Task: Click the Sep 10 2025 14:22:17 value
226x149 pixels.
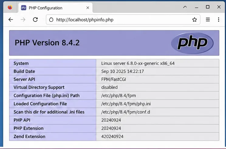Action: coord(122,71)
